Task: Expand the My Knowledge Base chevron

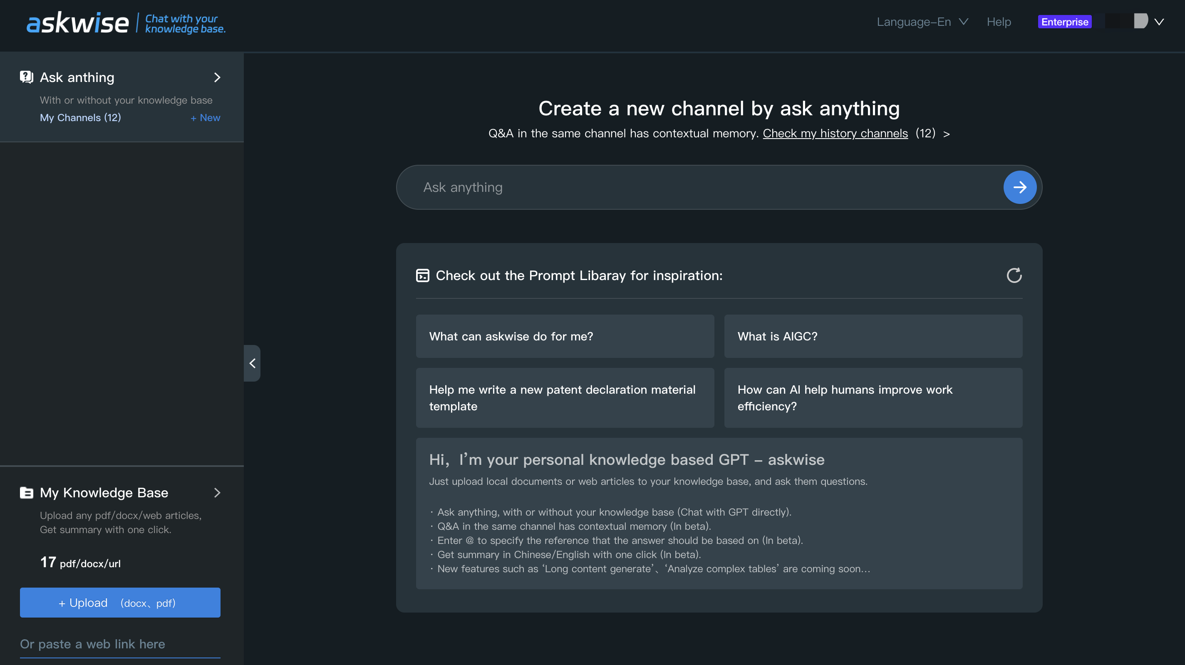Action: (217, 492)
